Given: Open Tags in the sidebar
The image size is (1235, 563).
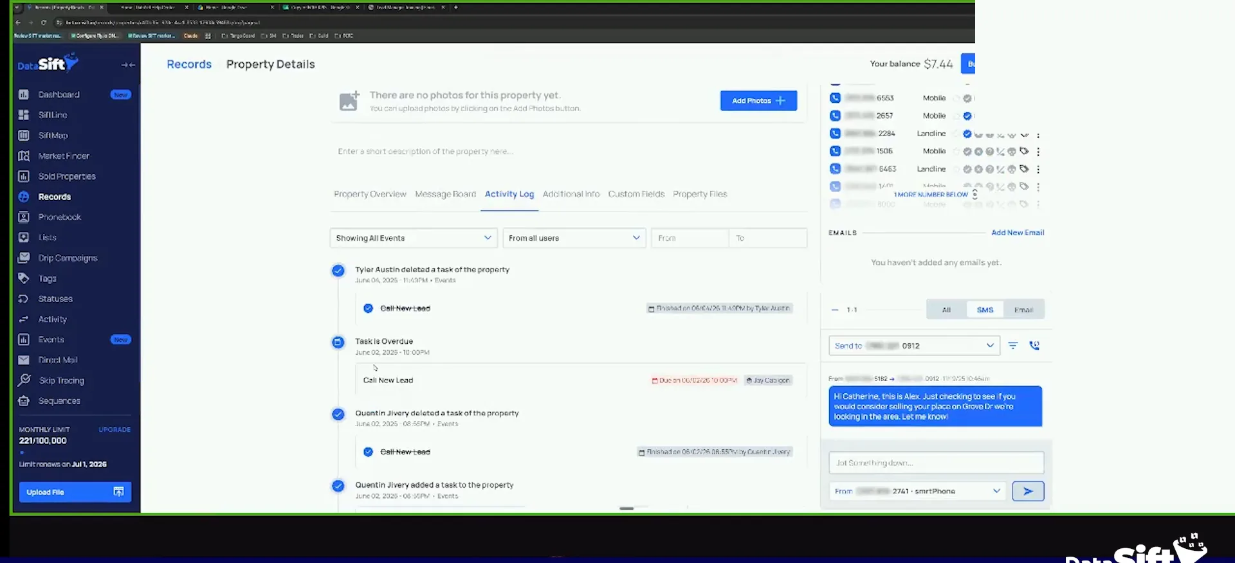Looking at the screenshot, I should pos(47,279).
